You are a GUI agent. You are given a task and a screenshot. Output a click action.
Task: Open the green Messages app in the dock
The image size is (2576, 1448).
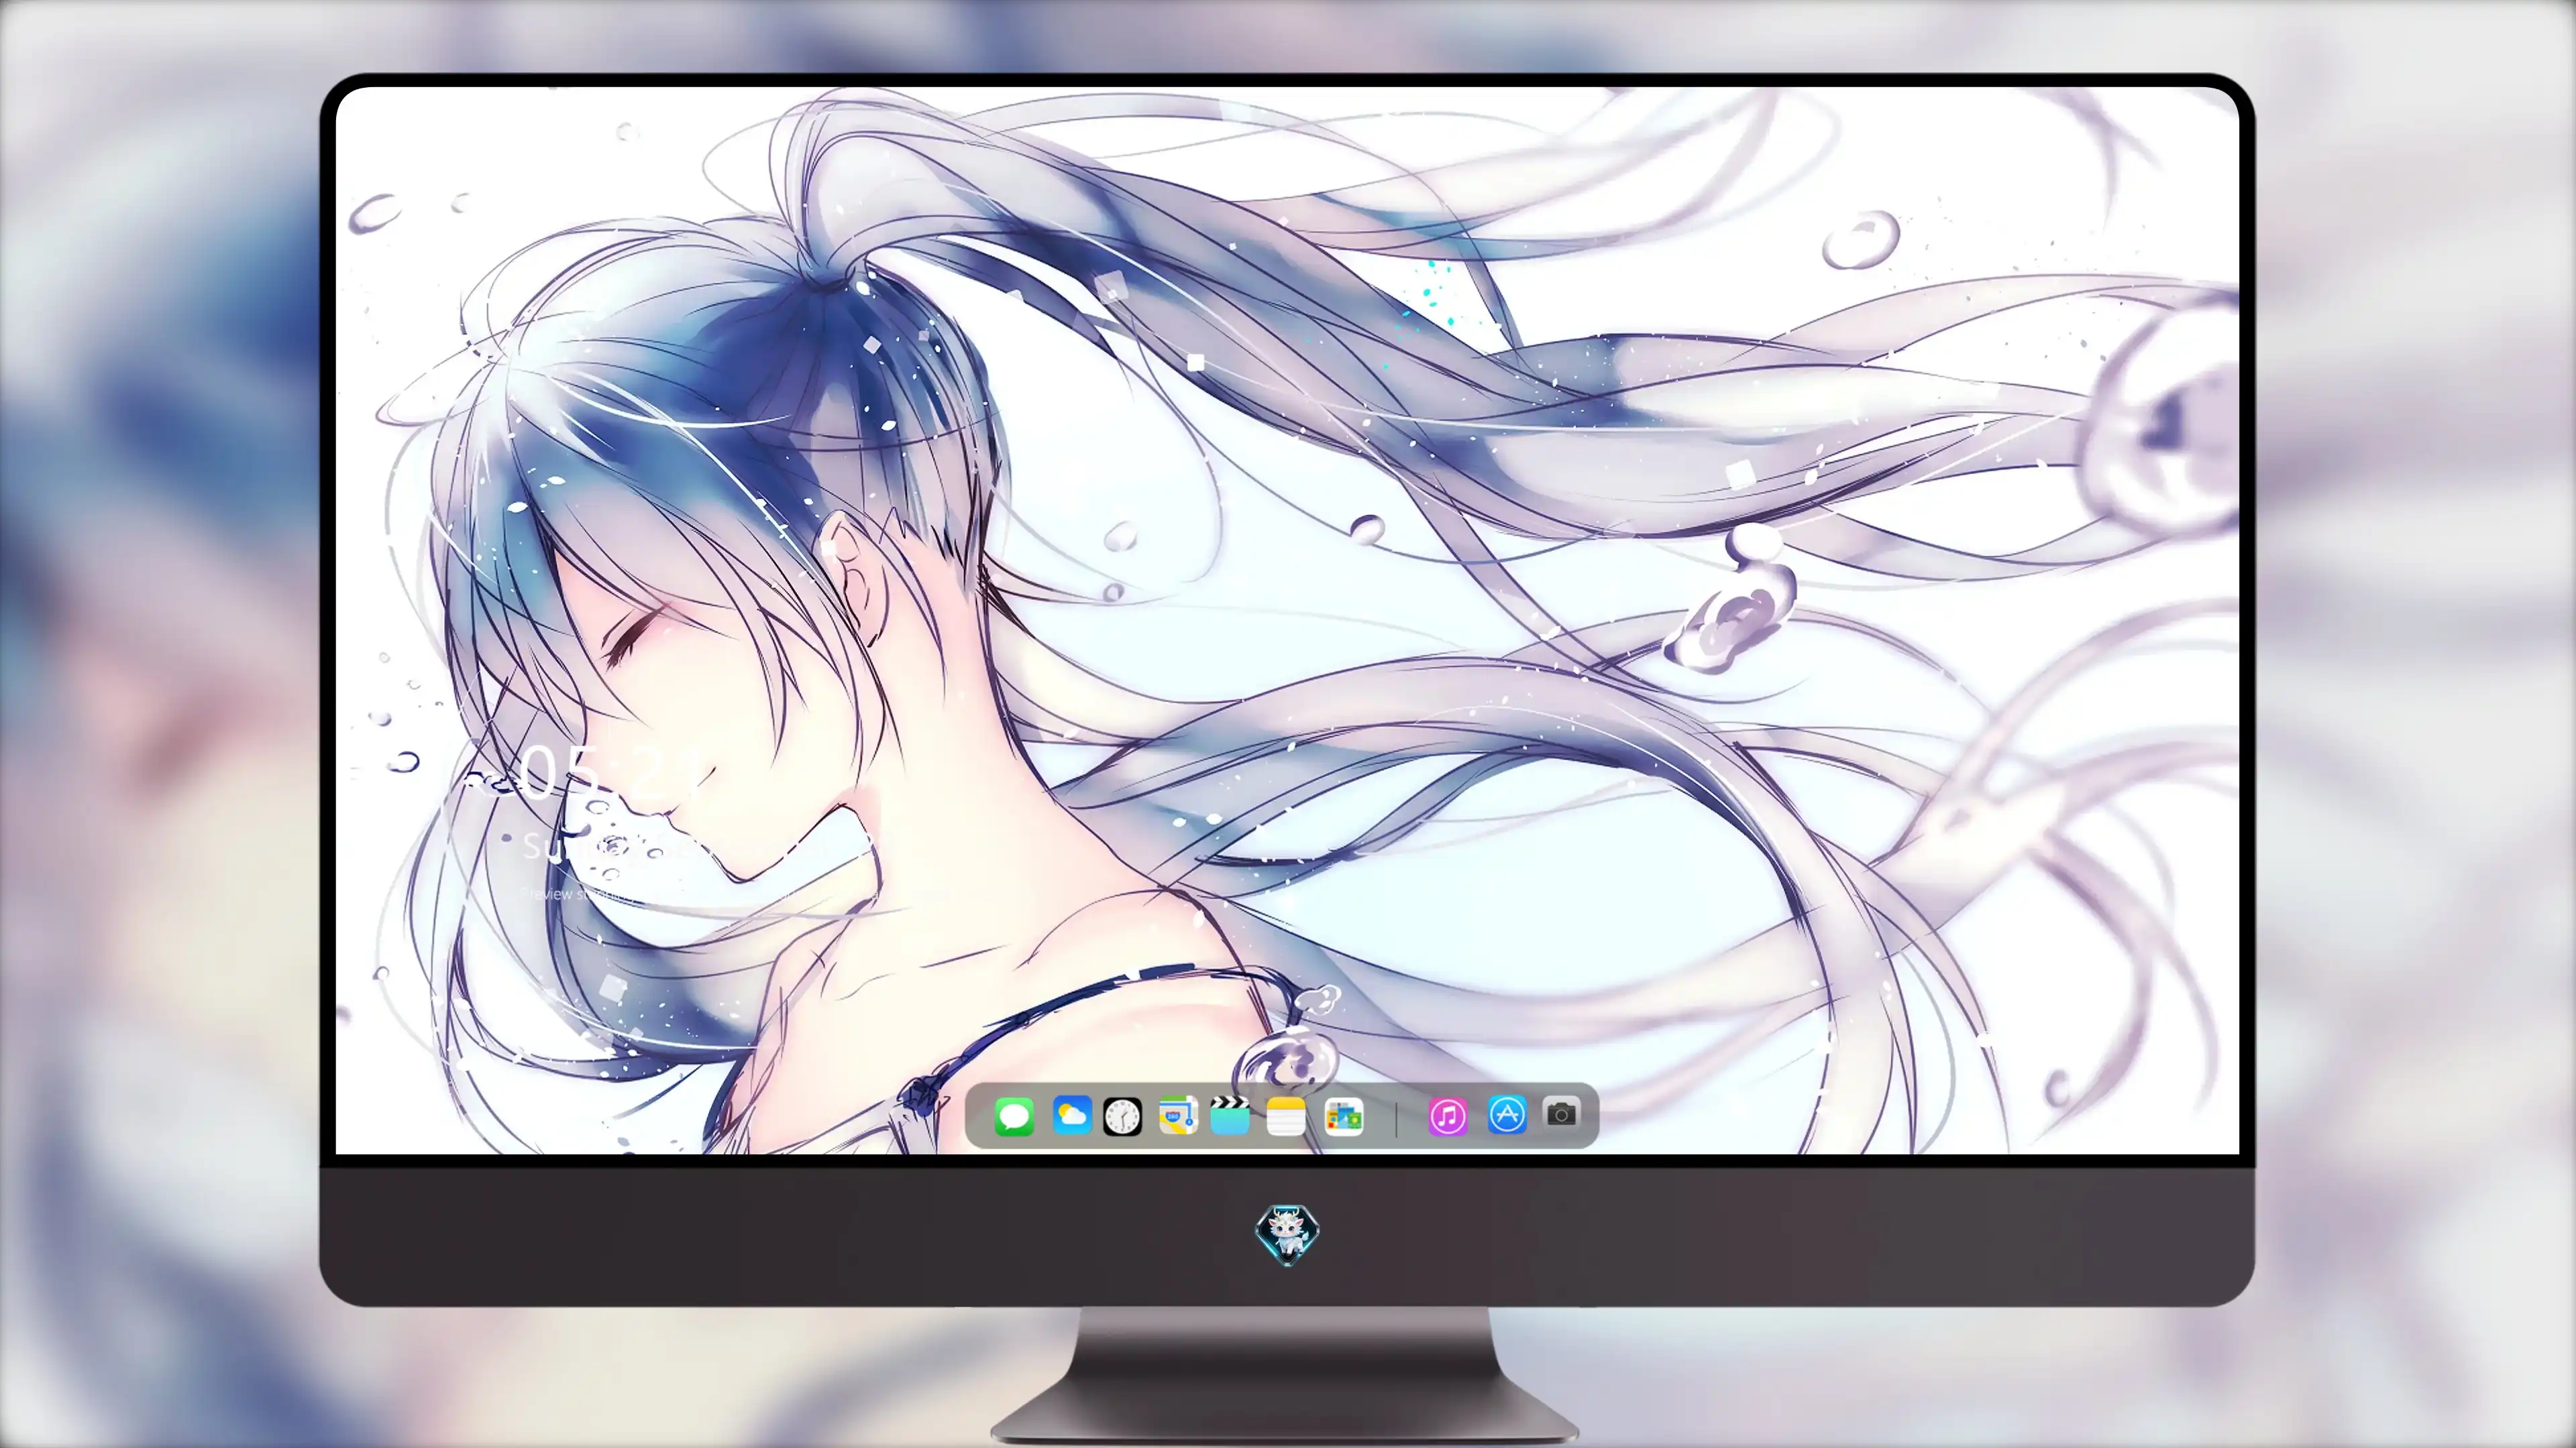click(x=1014, y=1116)
